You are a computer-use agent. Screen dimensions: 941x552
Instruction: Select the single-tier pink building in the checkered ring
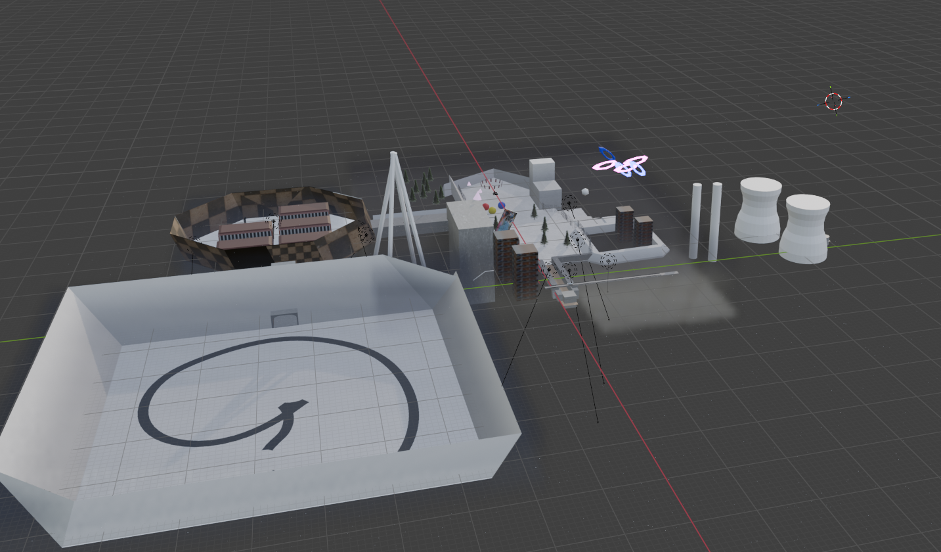tap(244, 235)
